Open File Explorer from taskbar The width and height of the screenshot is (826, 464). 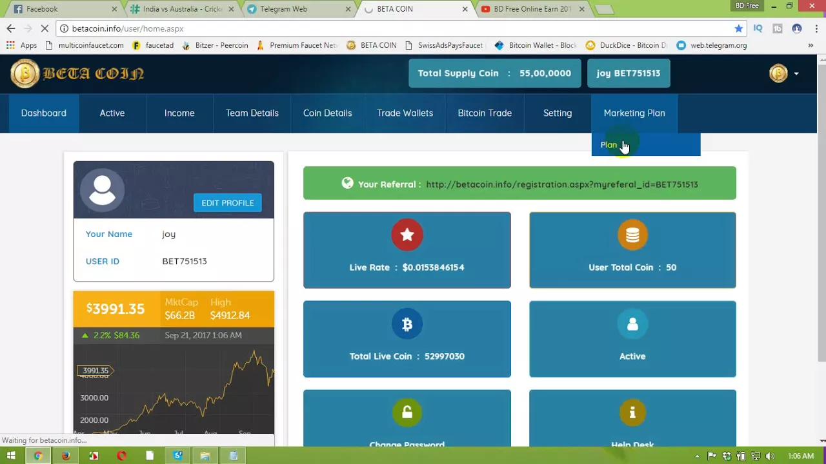tap(205, 456)
